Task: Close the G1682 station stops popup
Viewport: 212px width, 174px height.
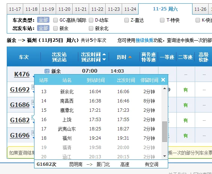Action: (x=163, y=80)
